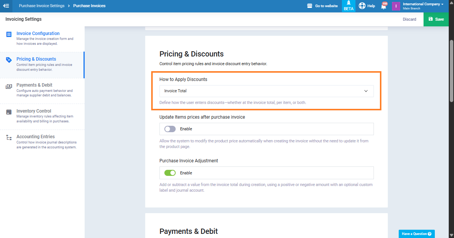This screenshot has height=238, width=454.
Task: Click the Payments & Debit cash icon
Action: [x=9, y=86]
